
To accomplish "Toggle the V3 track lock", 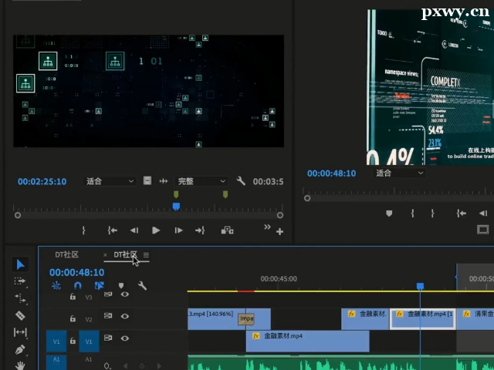I will coord(73,296).
